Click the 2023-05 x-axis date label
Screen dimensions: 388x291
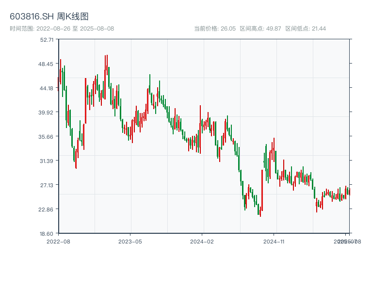tap(130, 241)
